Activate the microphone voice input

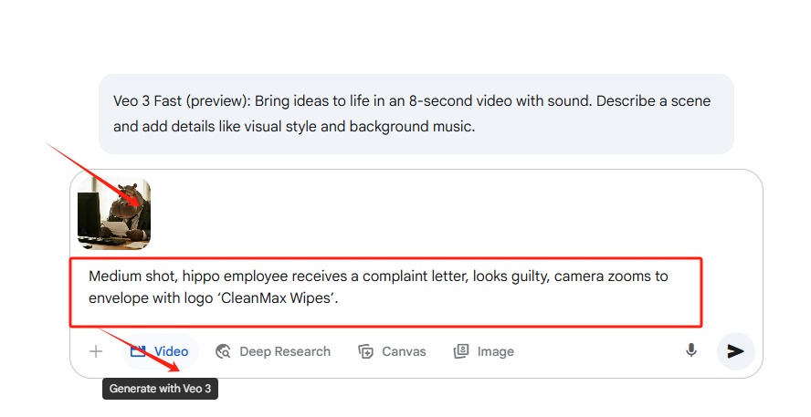(x=691, y=350)
